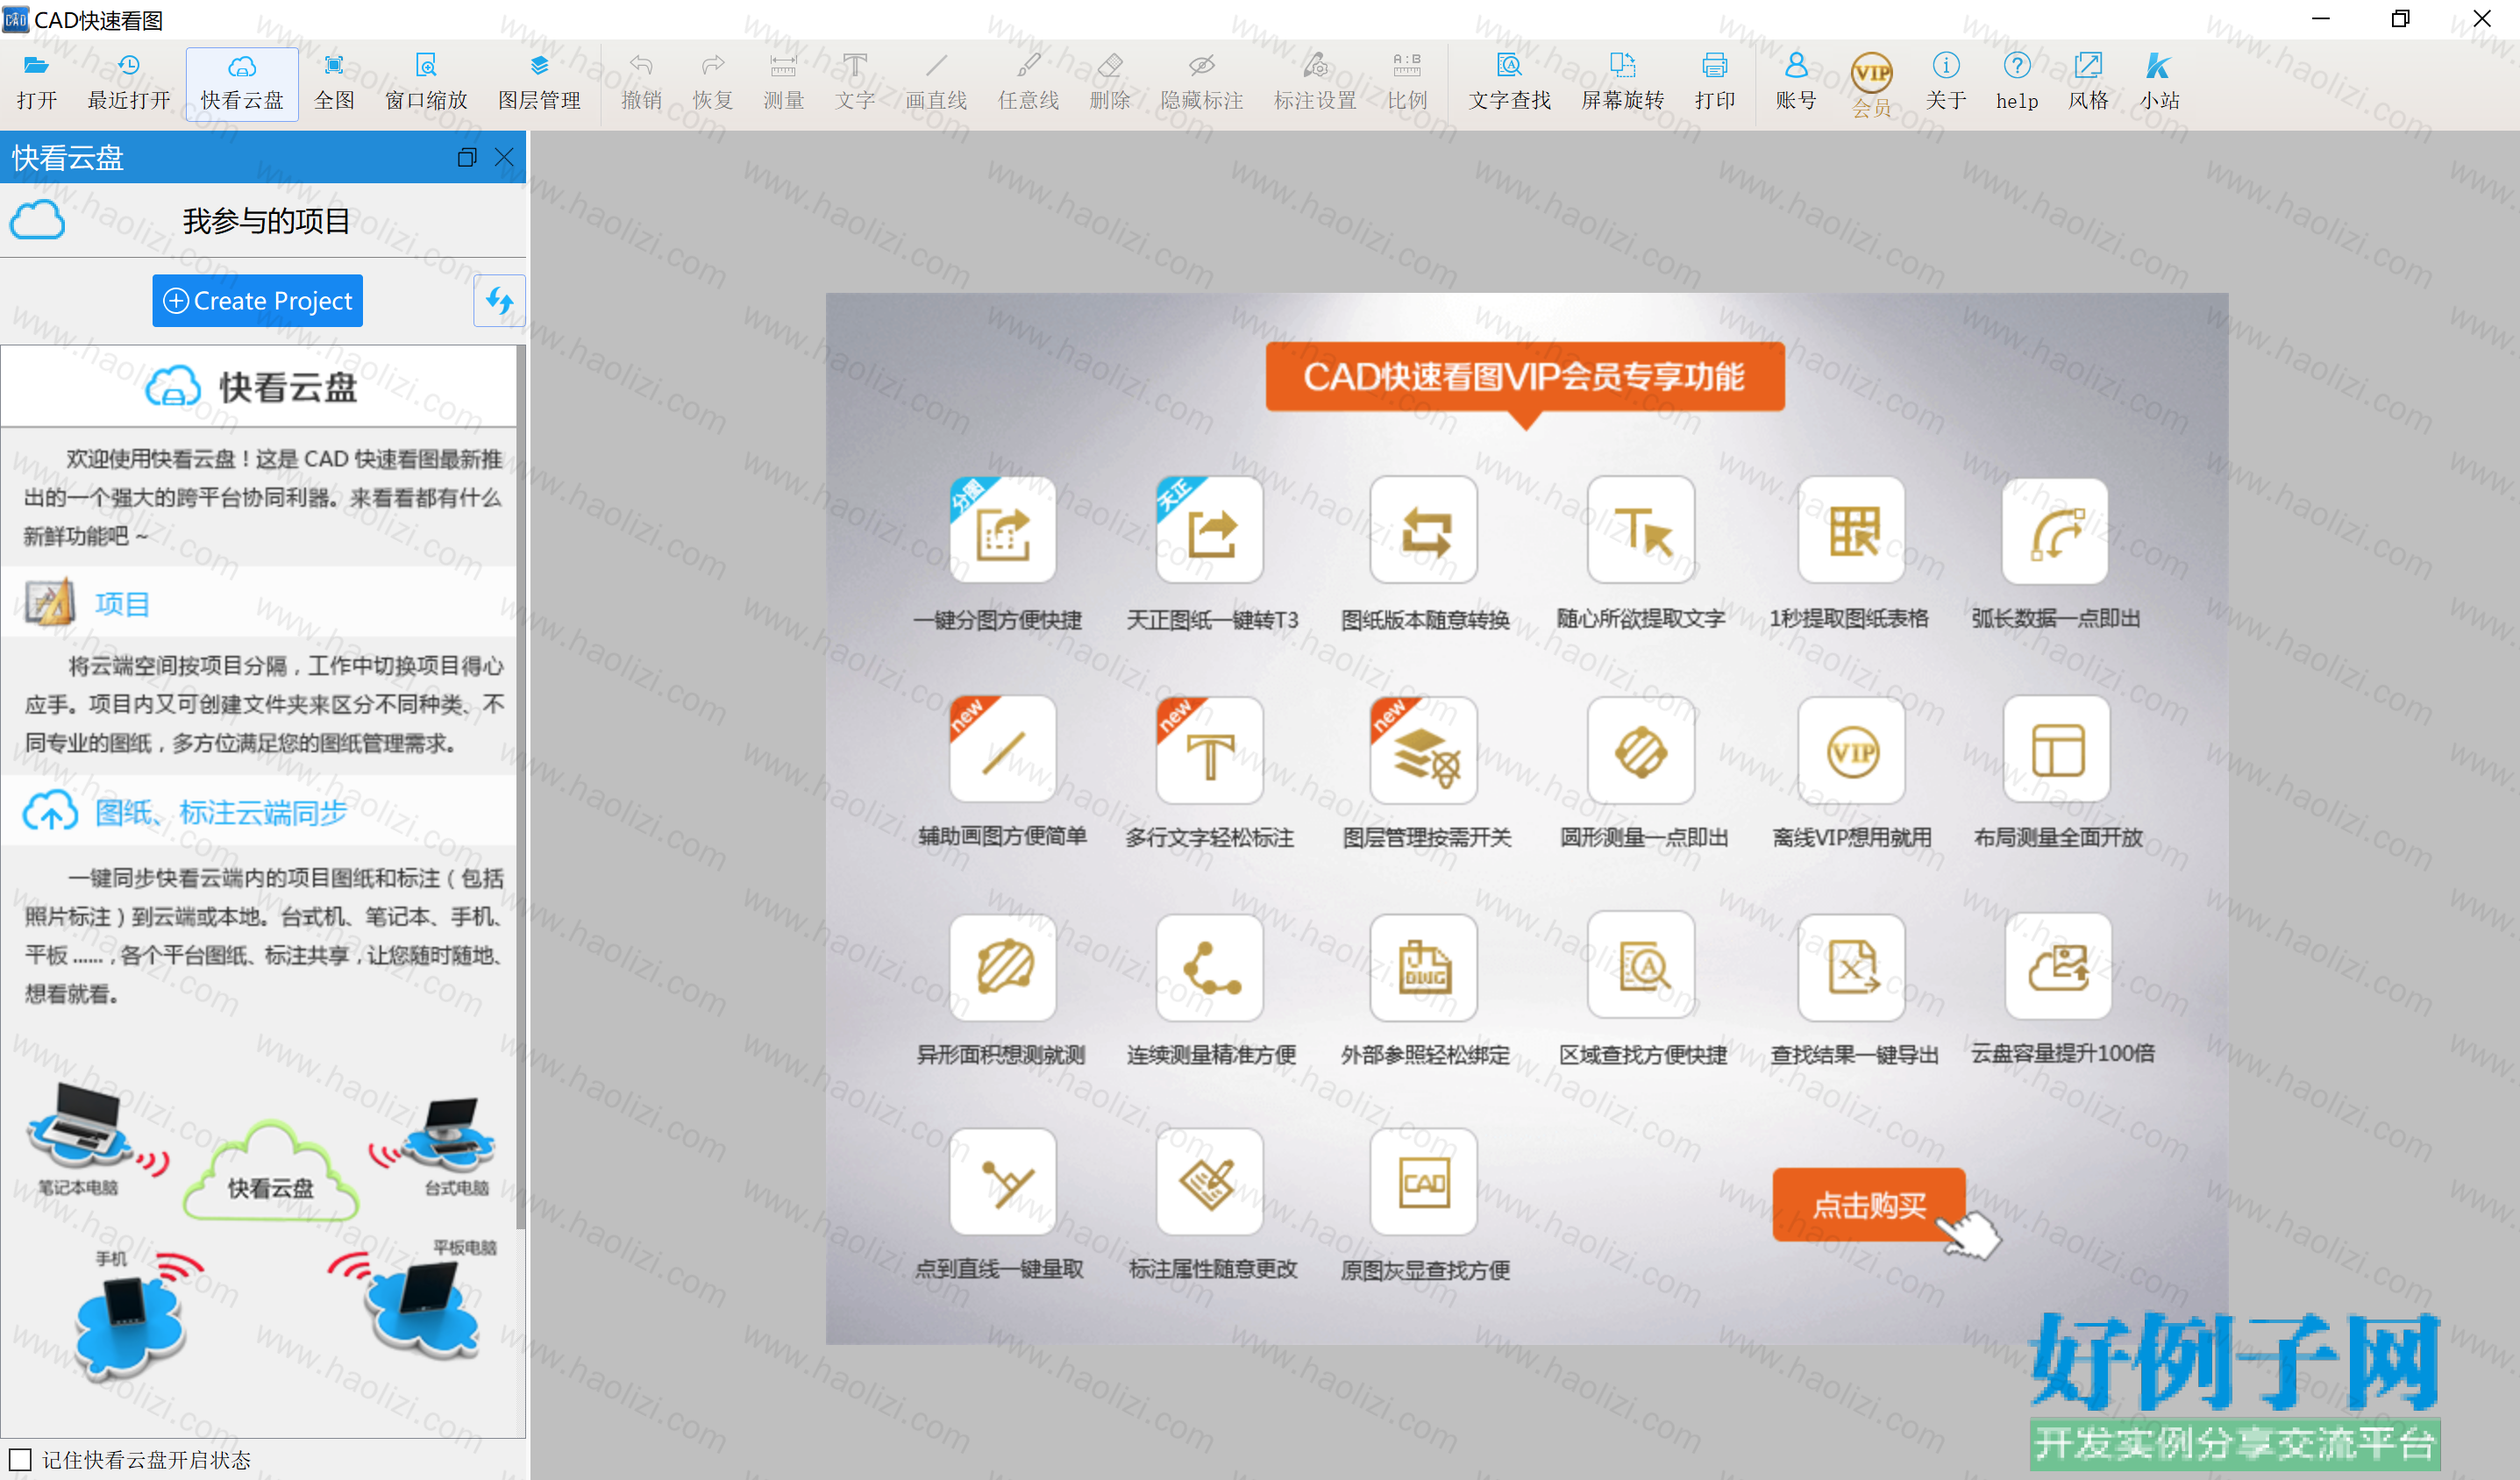Click the 圆形测量一点即出 feature icon
This screenshot has width=2520, height=1480.
click(1641, 750)
